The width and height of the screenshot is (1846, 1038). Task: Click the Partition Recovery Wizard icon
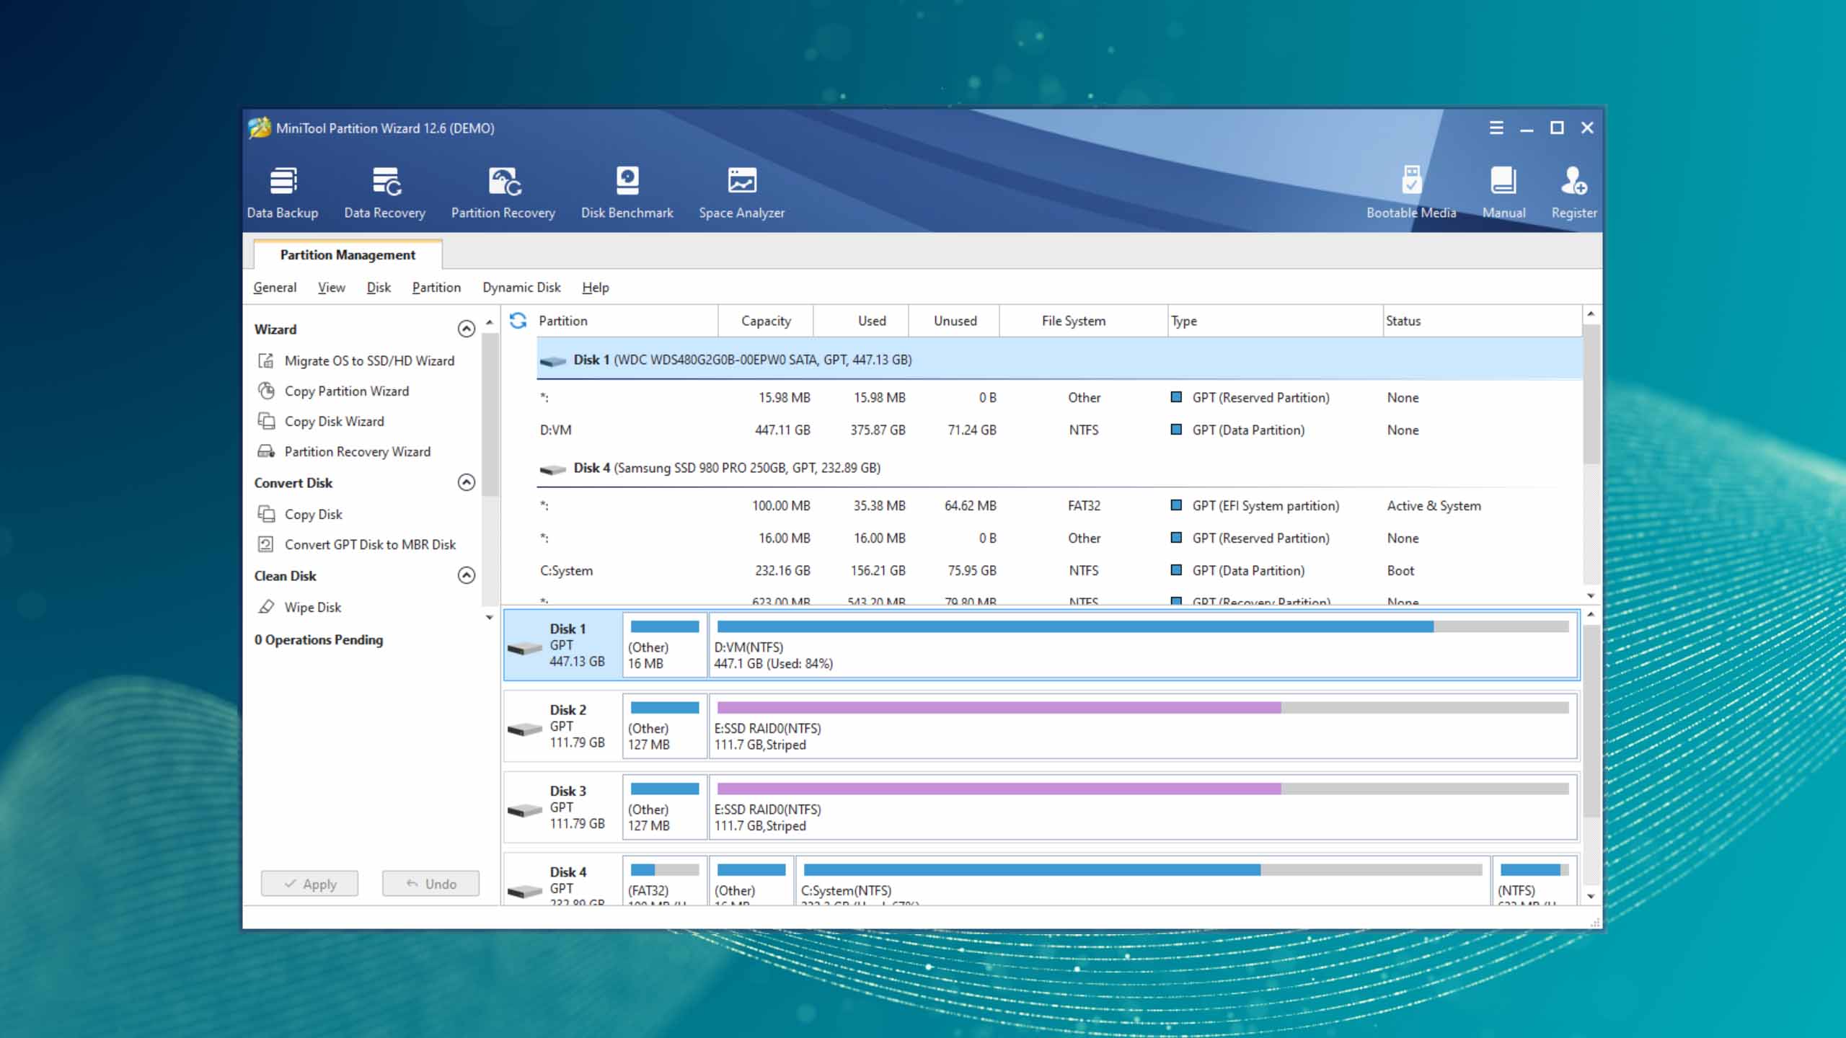[266, 451]
